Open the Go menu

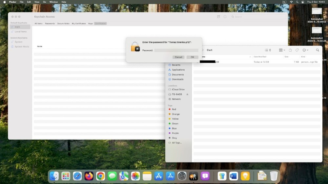pyautogui.click(x=44, y=2)
